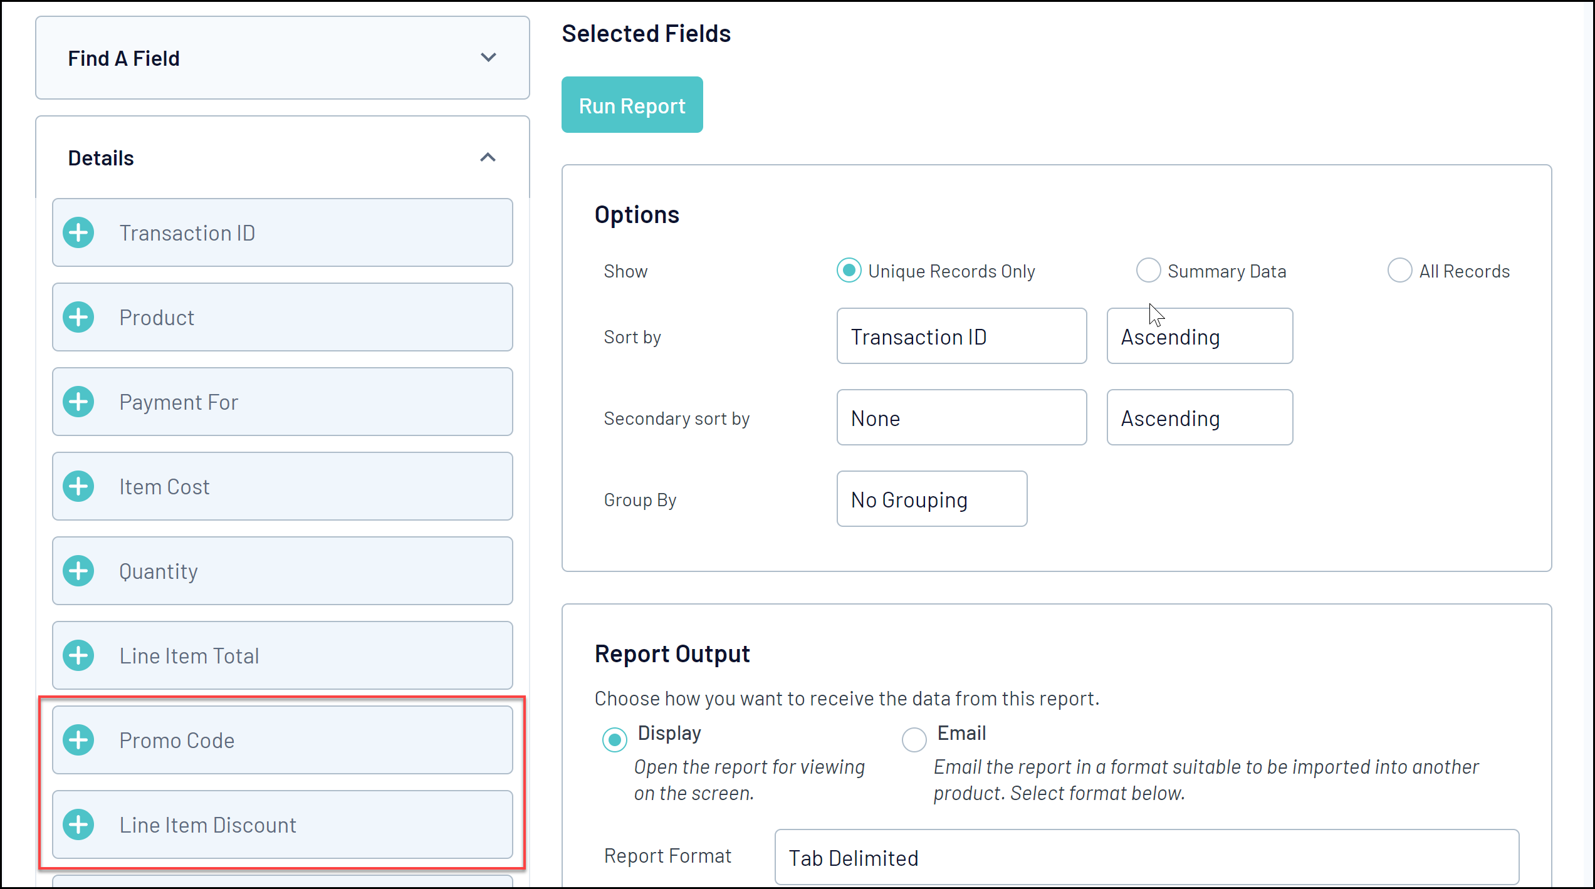Choose the Summary Data radio button
This screenshot has width=1595, height=889.
point(1148,271)
